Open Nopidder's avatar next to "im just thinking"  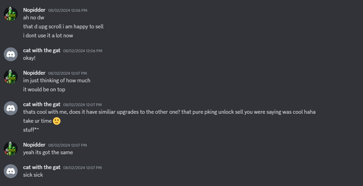click(x=11, y=77)
